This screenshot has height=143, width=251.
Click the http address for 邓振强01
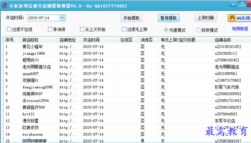68,80
